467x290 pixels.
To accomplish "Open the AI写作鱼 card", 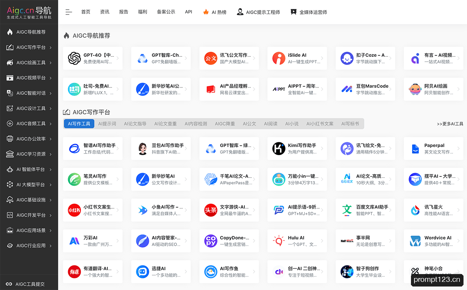I will click(x=229, y=272).
